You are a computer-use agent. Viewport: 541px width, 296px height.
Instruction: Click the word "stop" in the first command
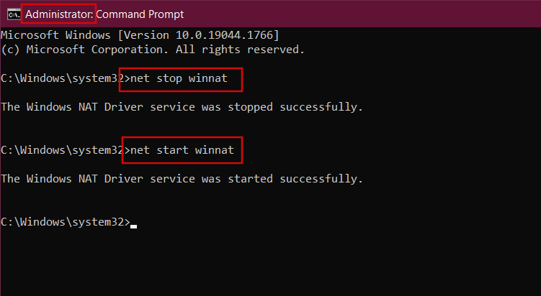168,78
